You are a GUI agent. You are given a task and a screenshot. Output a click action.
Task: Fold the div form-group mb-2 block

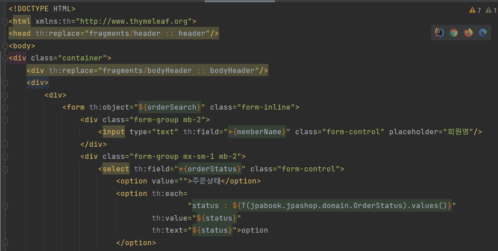point(5,120)
